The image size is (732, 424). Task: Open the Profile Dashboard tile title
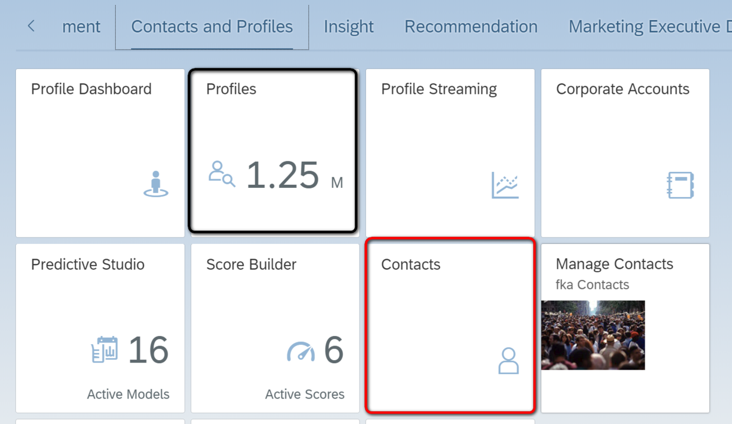[x=91, y=89]
